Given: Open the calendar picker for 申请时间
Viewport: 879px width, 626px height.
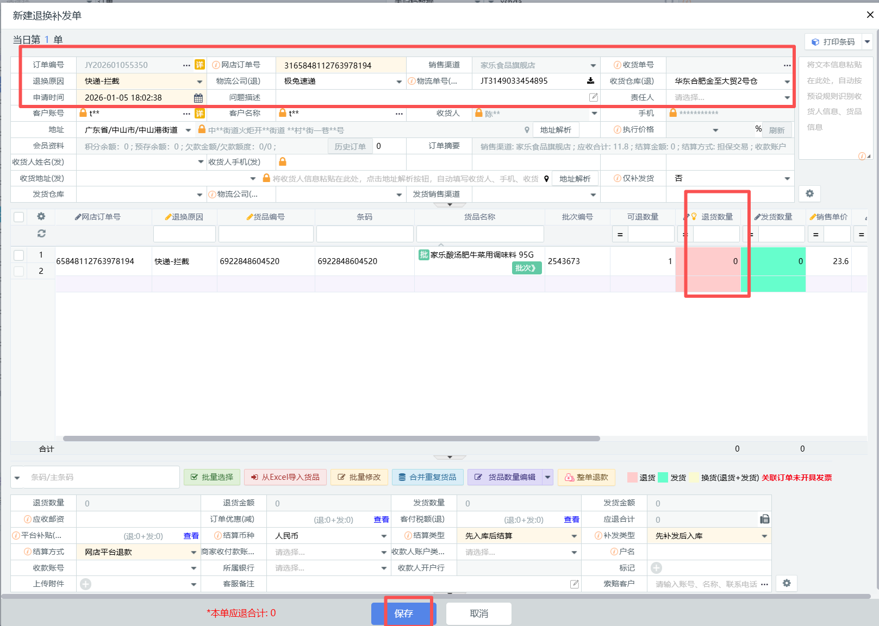Looking at the screenshot, I should click(x=198, y=98).
